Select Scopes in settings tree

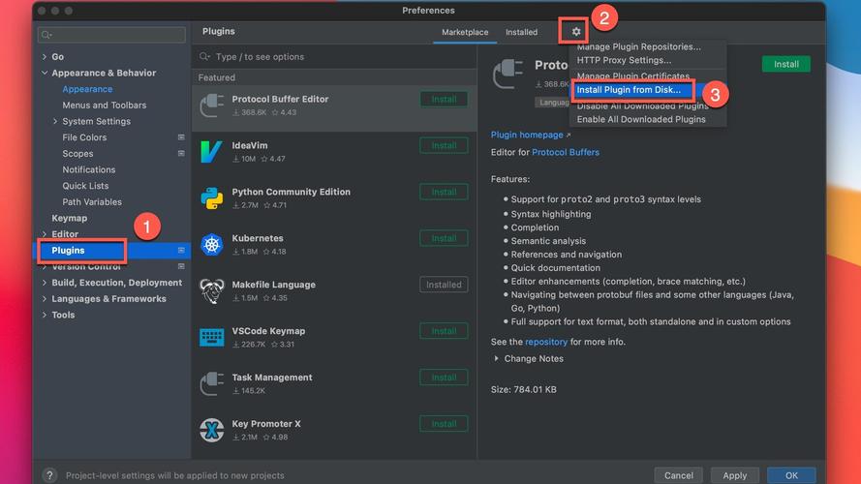(78, 154)
